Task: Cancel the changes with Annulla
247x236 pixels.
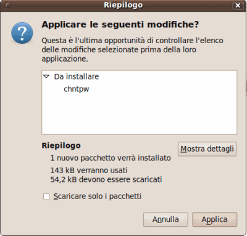Action: click(165, 219)
